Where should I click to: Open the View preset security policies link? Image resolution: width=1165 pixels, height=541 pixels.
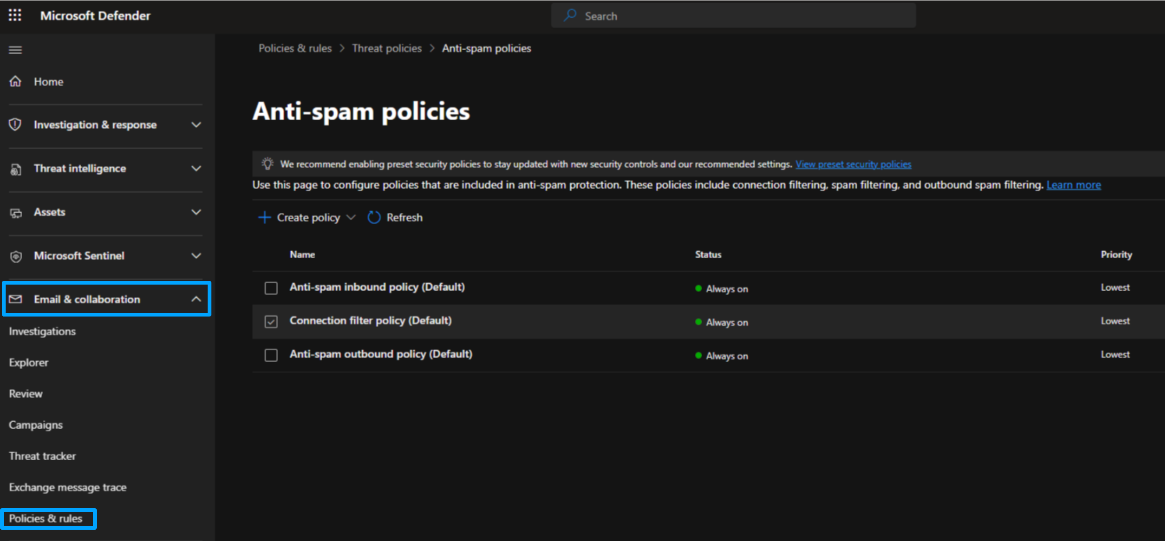[853, 164]
